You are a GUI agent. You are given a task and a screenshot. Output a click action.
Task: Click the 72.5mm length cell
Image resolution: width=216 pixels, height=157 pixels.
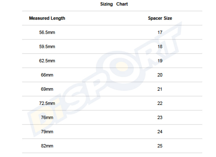(x=47, y=103)
